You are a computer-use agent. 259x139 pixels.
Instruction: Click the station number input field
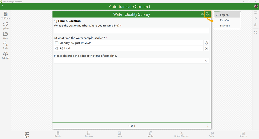coord(131,31)
